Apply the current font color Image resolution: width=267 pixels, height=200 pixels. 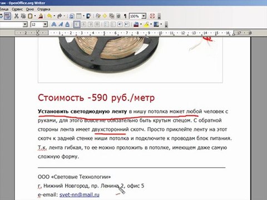(x=136, y=24)
